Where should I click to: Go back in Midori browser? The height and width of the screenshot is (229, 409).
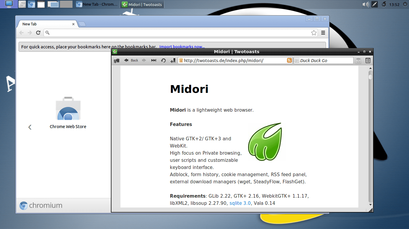point(131,60)
